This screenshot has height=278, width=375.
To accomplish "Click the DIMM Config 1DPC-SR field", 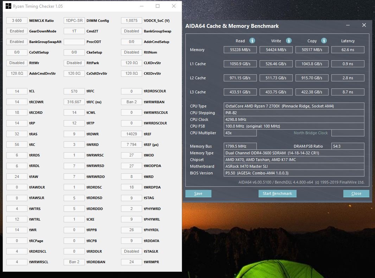I will coord(74,20).
